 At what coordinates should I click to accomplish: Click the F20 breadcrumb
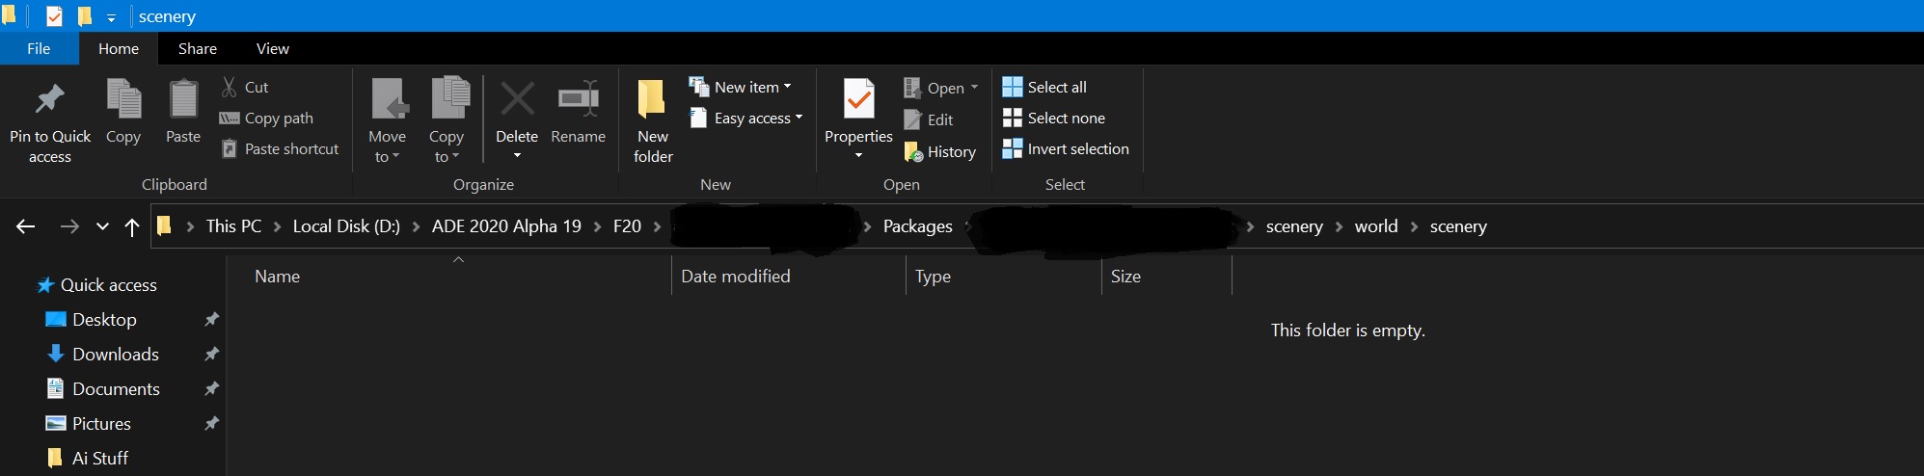pyautogui.click(x=627, y=226)
